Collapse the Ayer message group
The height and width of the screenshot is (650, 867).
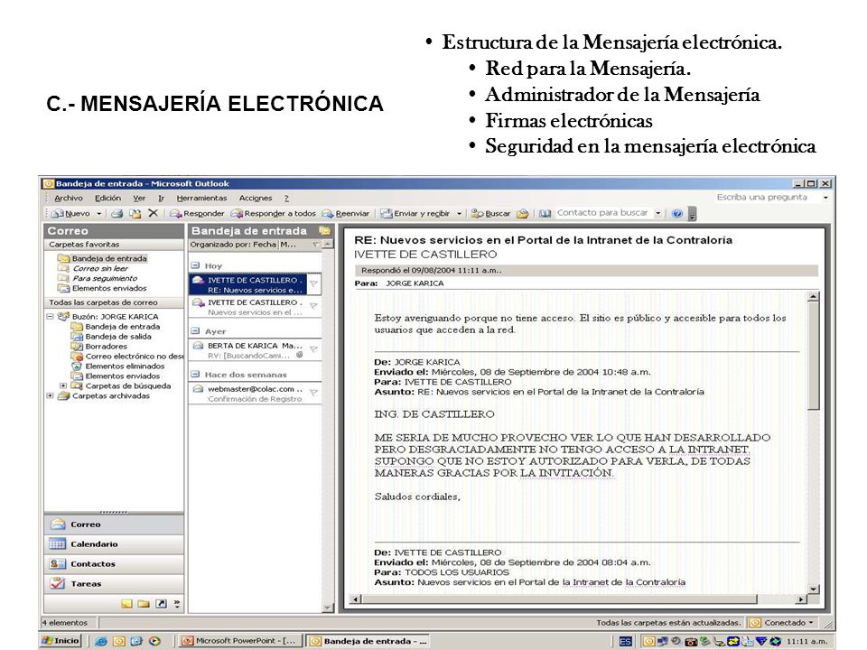point(195,331)
